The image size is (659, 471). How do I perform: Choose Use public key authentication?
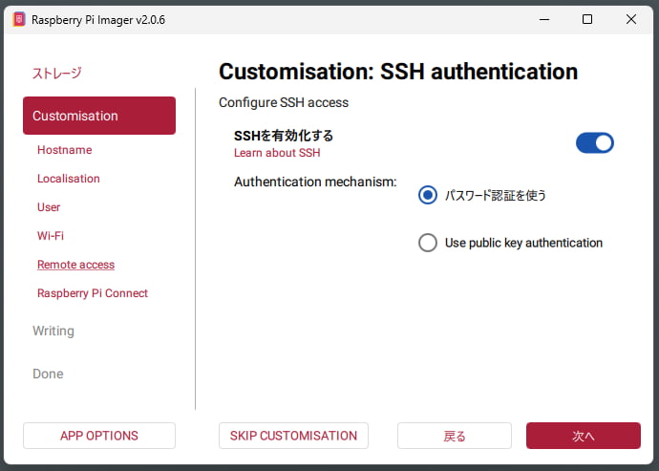point(428,243)
